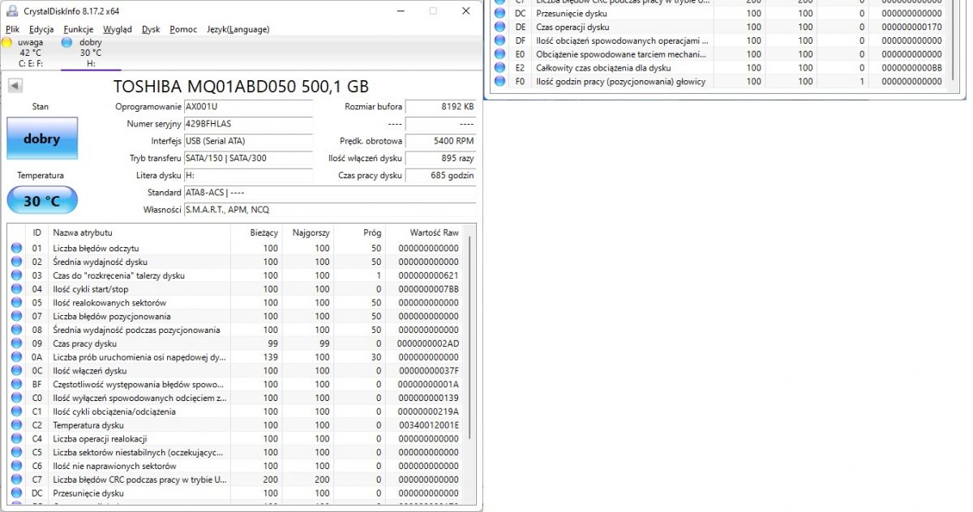Select the 'dobry' 30 °C disk H:
This screenshot has width=973, height=512.
coord(89,53)
